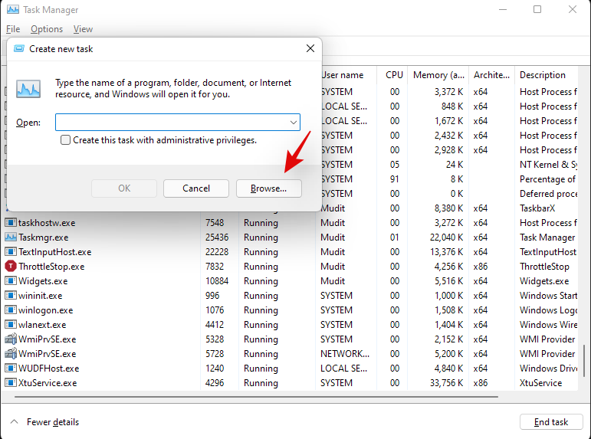Click the CPU value 91 cell
The height and width of the screenshot is (439, 591).
click(x=395, y=179)
